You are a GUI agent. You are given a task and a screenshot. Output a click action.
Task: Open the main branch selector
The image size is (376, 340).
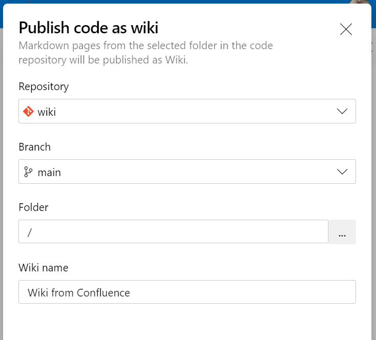[187, 172]
